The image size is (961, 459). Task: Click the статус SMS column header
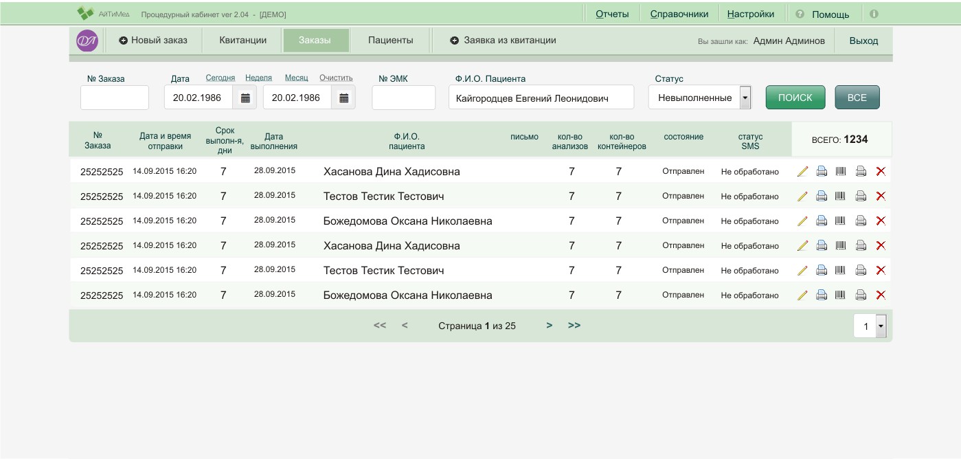pyautogui.click(x=750, y=142)
